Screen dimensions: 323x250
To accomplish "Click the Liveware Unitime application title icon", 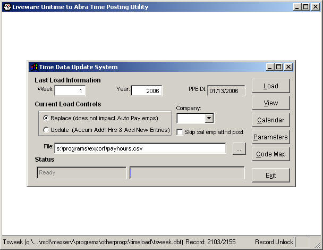I will point(7,7).
